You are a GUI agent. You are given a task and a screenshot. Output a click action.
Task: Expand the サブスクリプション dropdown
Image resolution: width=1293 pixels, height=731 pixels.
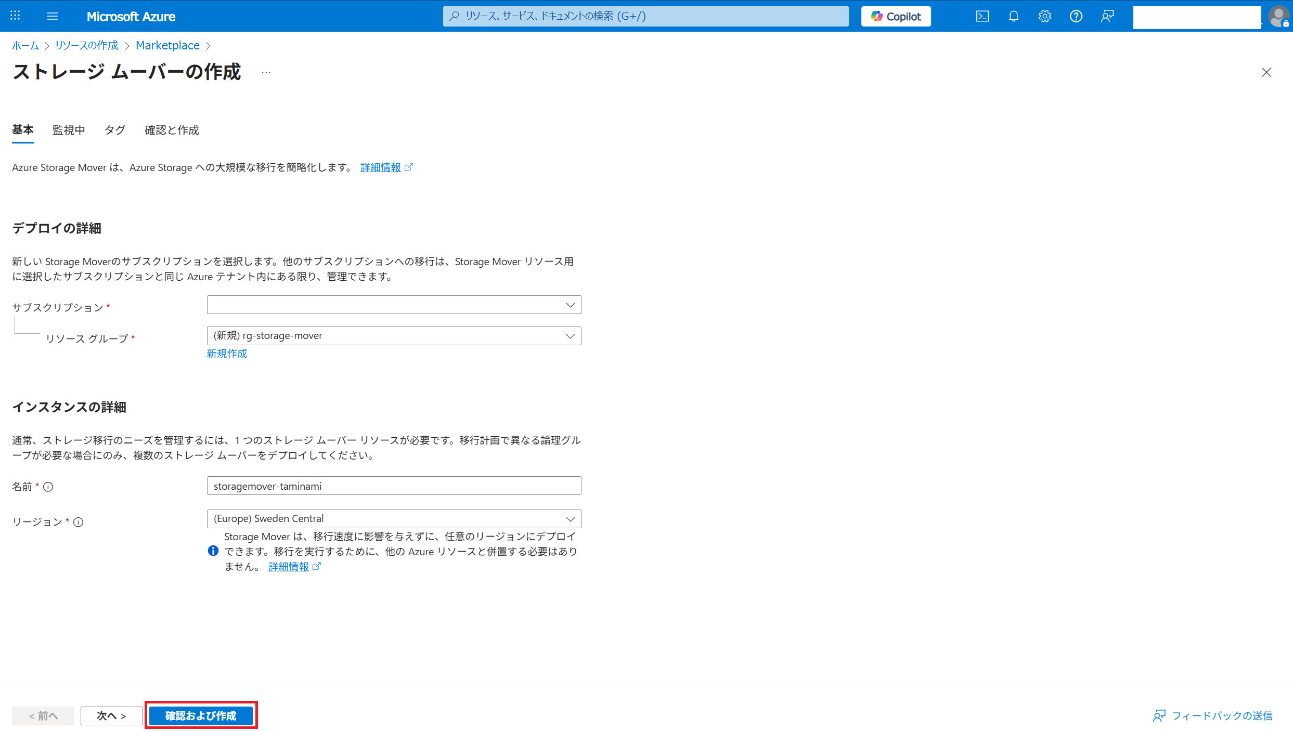(x=394, y=305)
